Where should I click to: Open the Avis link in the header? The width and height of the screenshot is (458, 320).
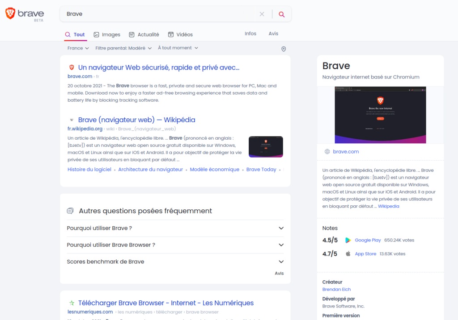coord(273,33)
